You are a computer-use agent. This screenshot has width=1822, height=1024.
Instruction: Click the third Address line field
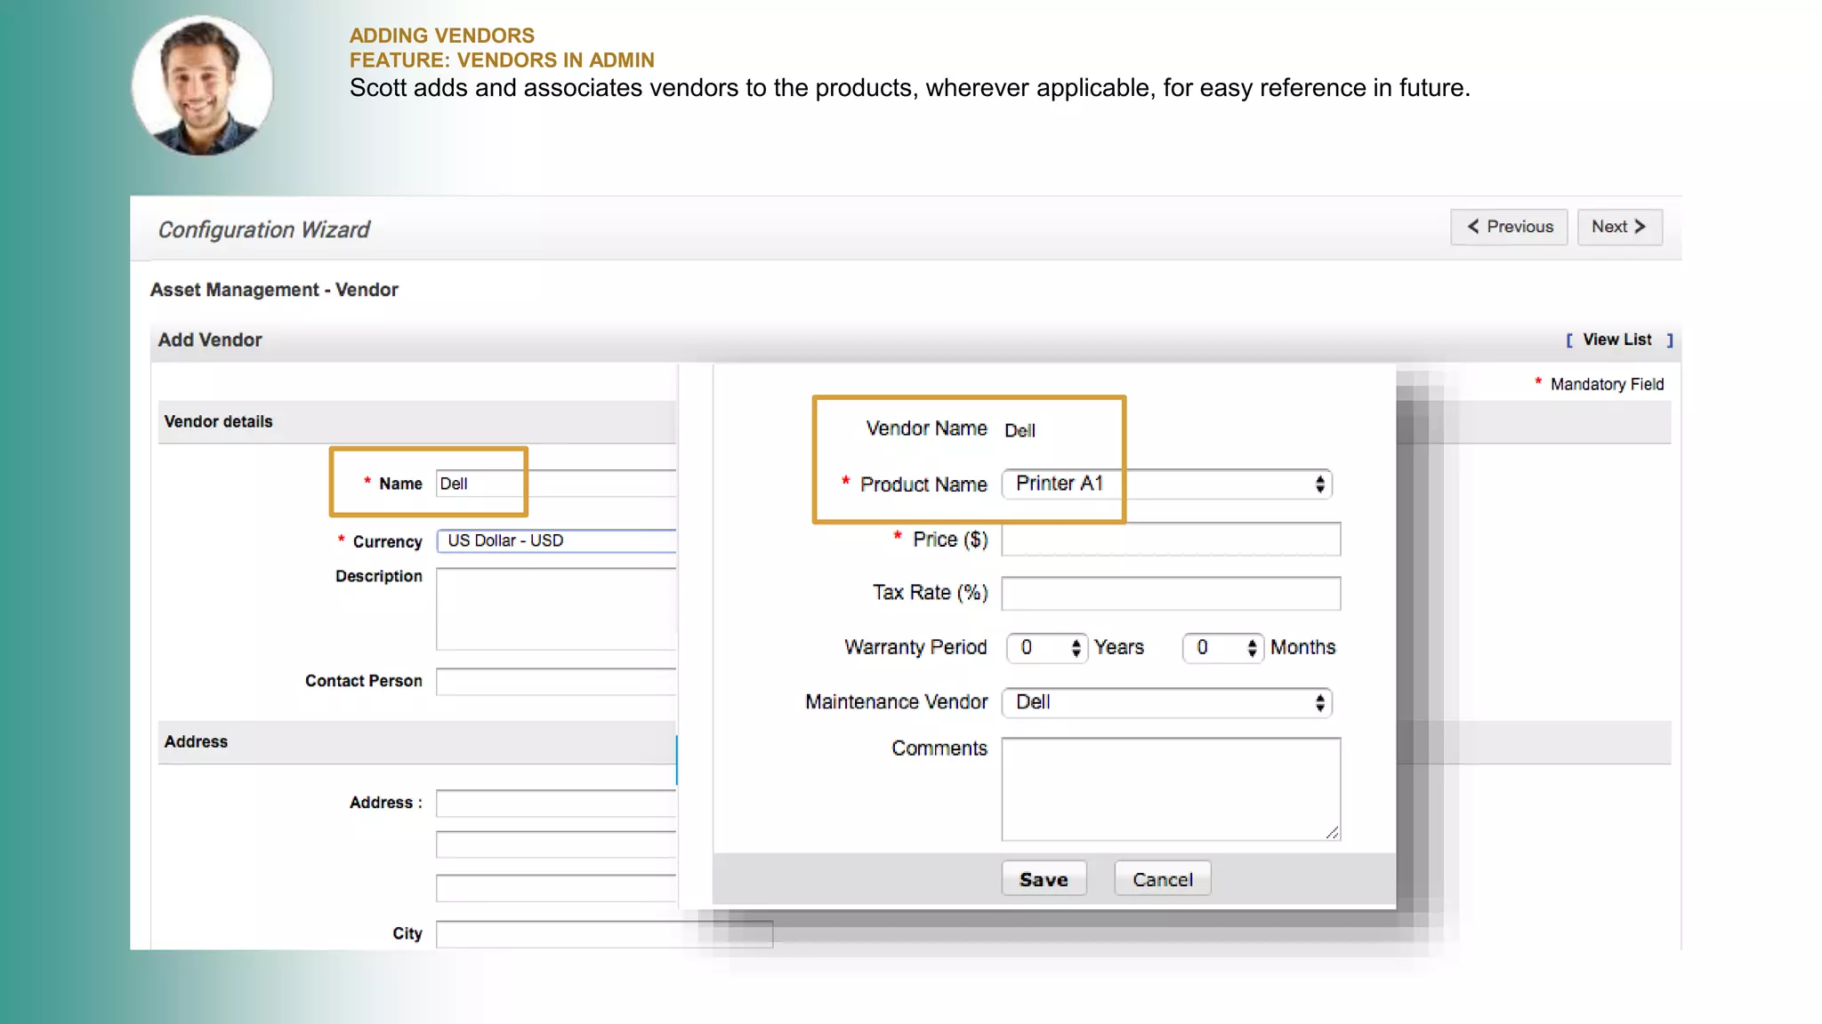(557, 888)
